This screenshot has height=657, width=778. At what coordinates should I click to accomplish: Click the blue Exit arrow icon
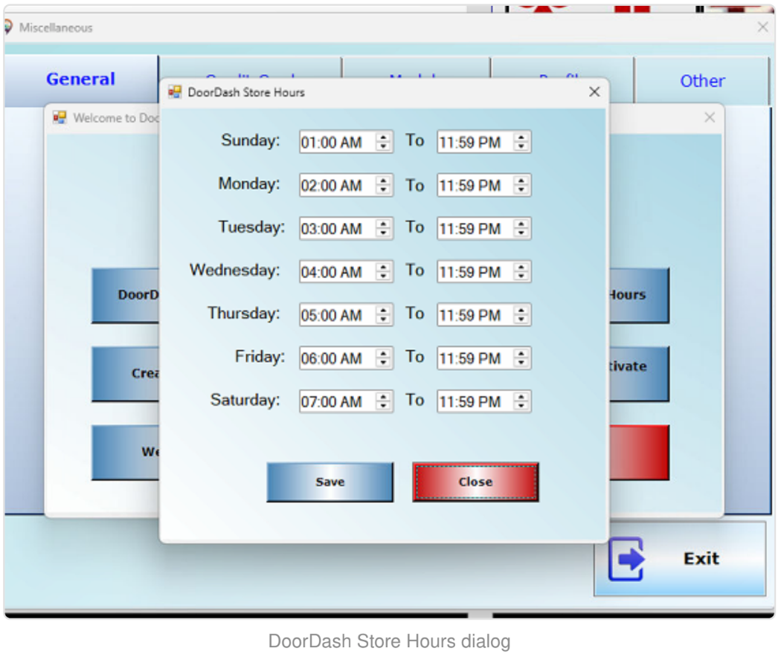(627, 560)
